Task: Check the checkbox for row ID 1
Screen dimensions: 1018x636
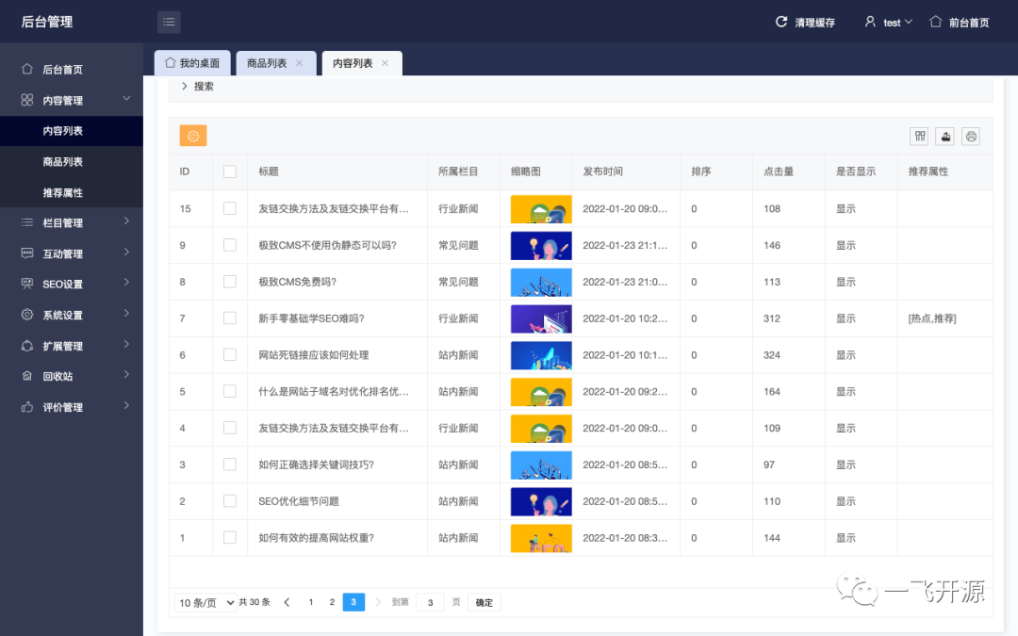Action: (230, 537)
